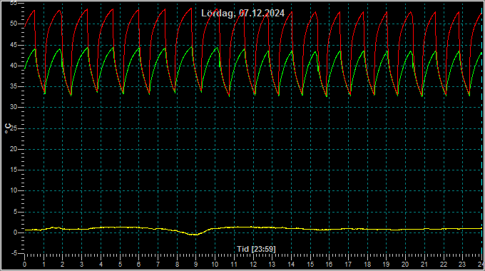Image resolution: width=485 pixels, height=271 pixels.
Task: Click the 40 degree mark on temperature axis
Action: pos(14,66)
